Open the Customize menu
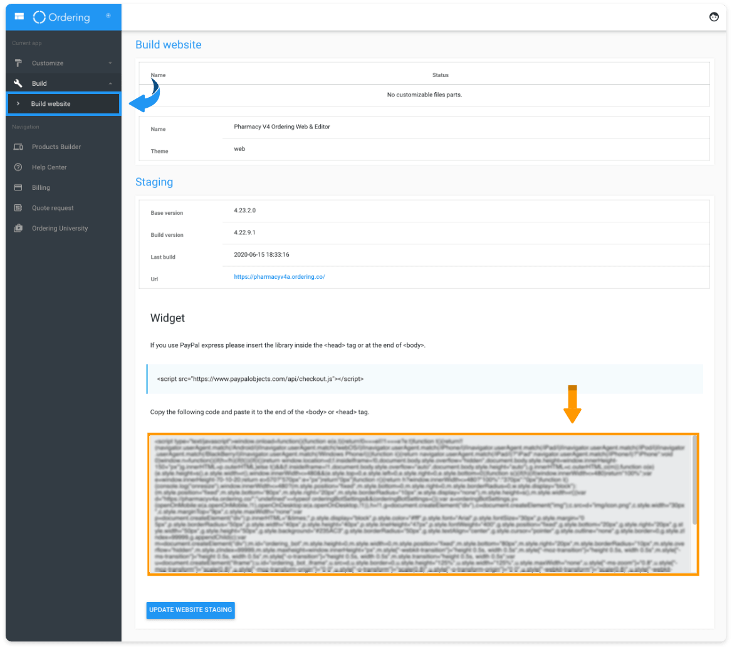732x649 pixels. (63, 63)
